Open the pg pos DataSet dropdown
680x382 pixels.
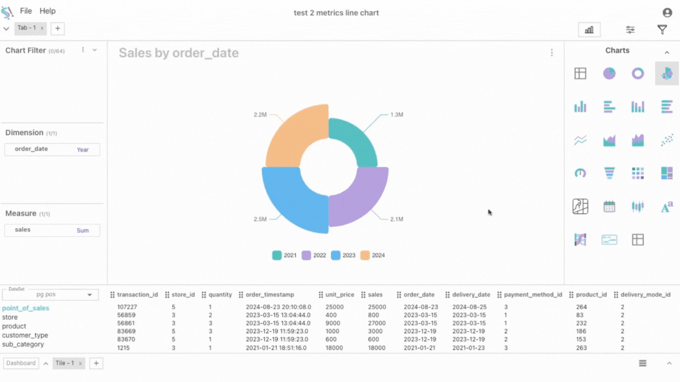coord(51,295)
